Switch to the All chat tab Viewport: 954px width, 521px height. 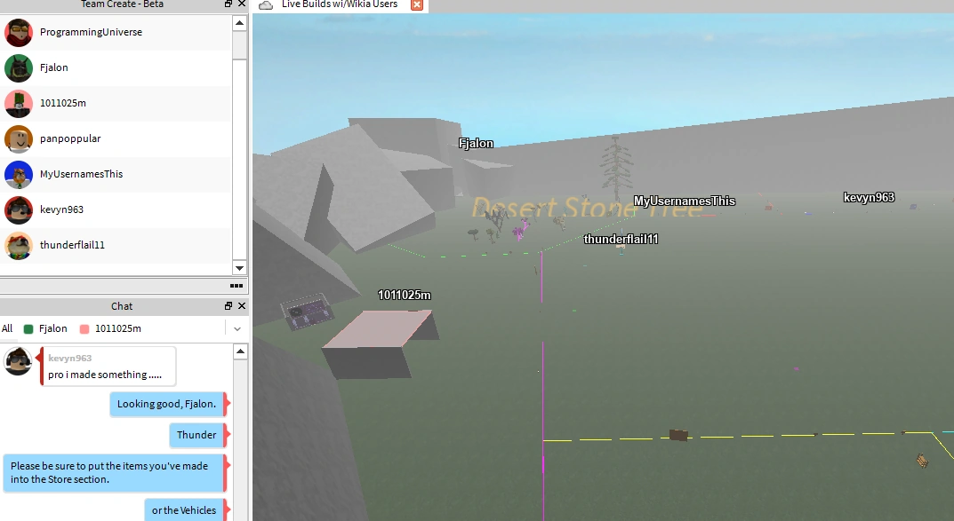7,328
